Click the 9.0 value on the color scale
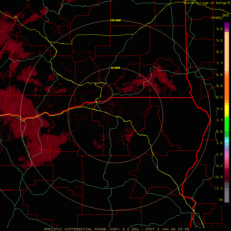Image resolution: width=231 pixels, height=231 pixels. pos(219,40)
